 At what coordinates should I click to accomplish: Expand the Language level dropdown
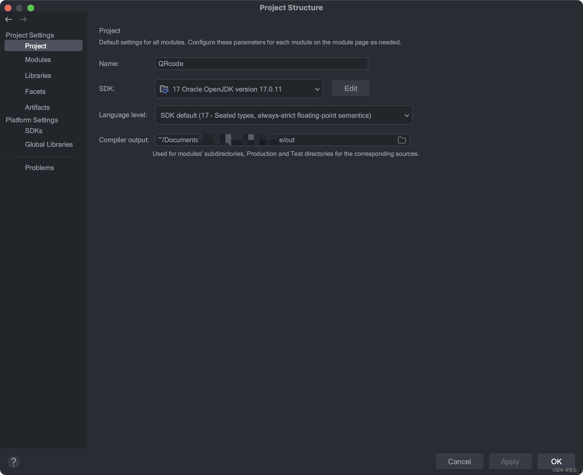coord(284,115)
